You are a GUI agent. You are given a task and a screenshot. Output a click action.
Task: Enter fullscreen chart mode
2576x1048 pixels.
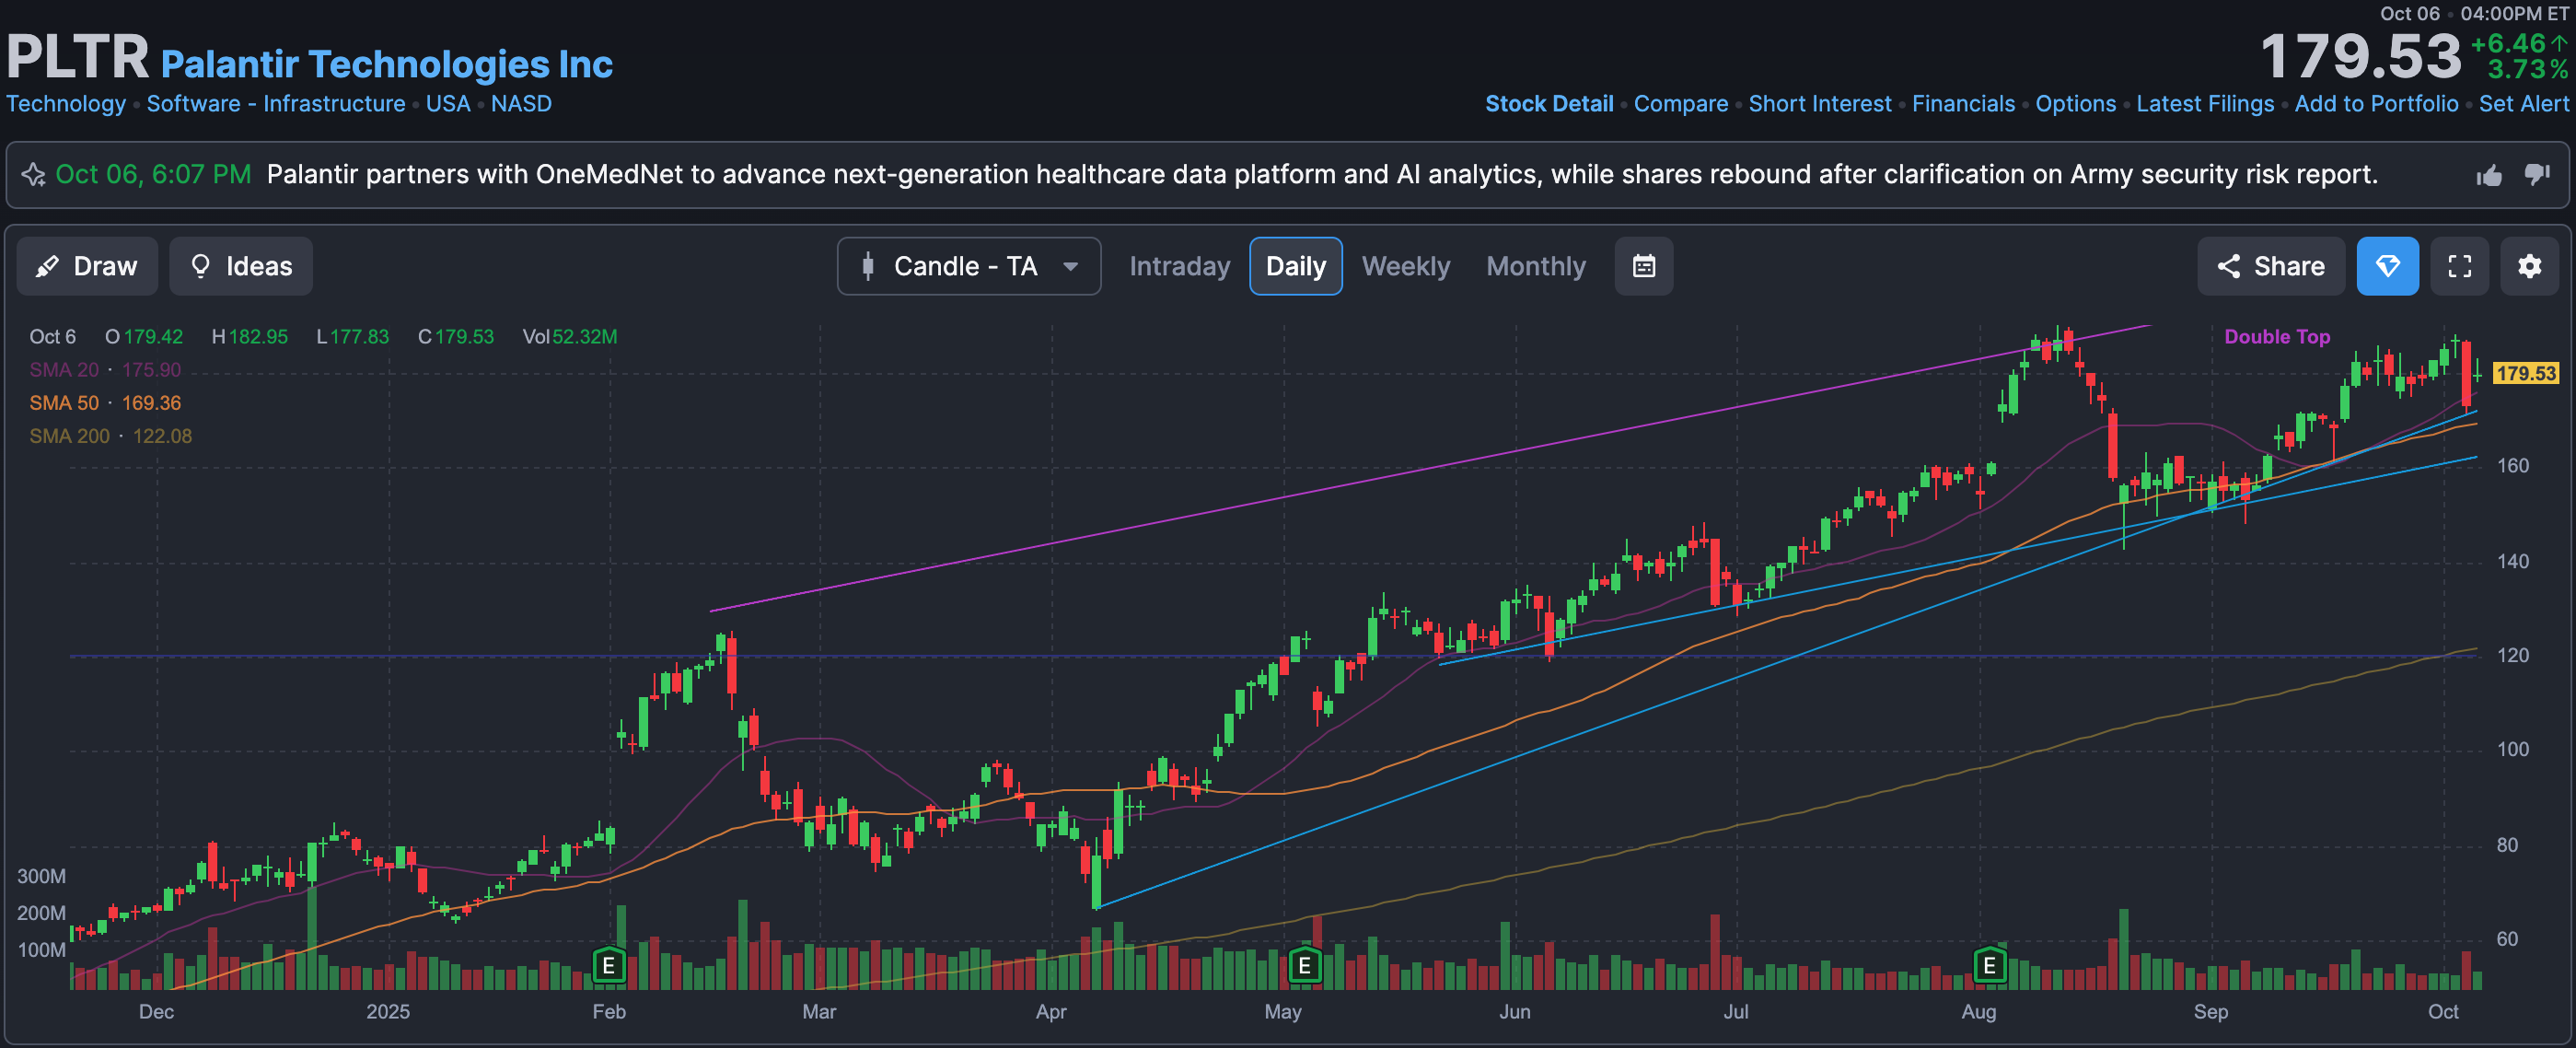[2459, 266]
